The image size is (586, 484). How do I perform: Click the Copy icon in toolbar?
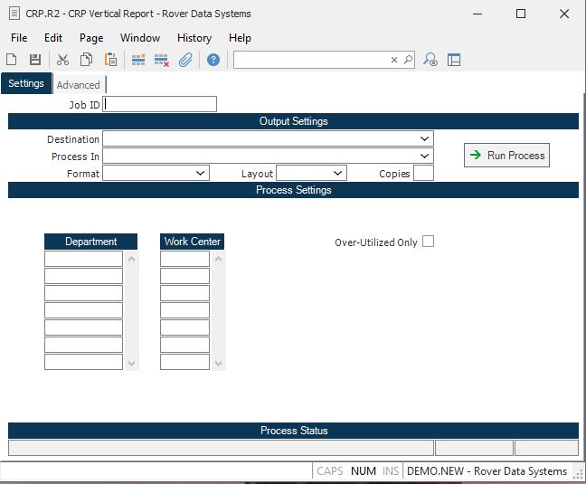(x=86, y=60)
